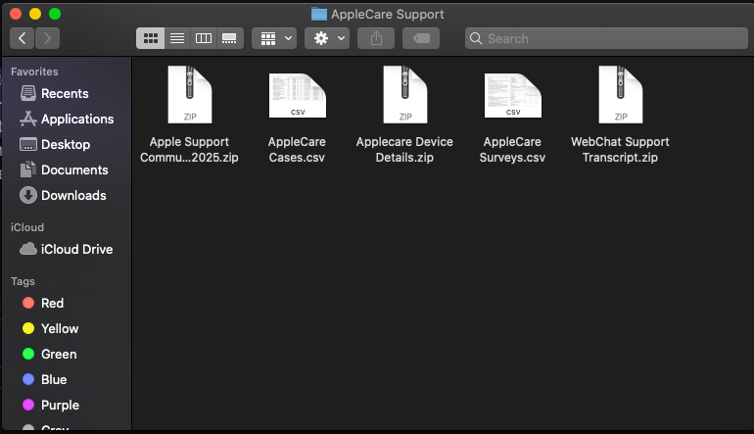
Task: Click the Applecare Device Details.zip file name
Action: pyautogui.click(x=404, y=150)
